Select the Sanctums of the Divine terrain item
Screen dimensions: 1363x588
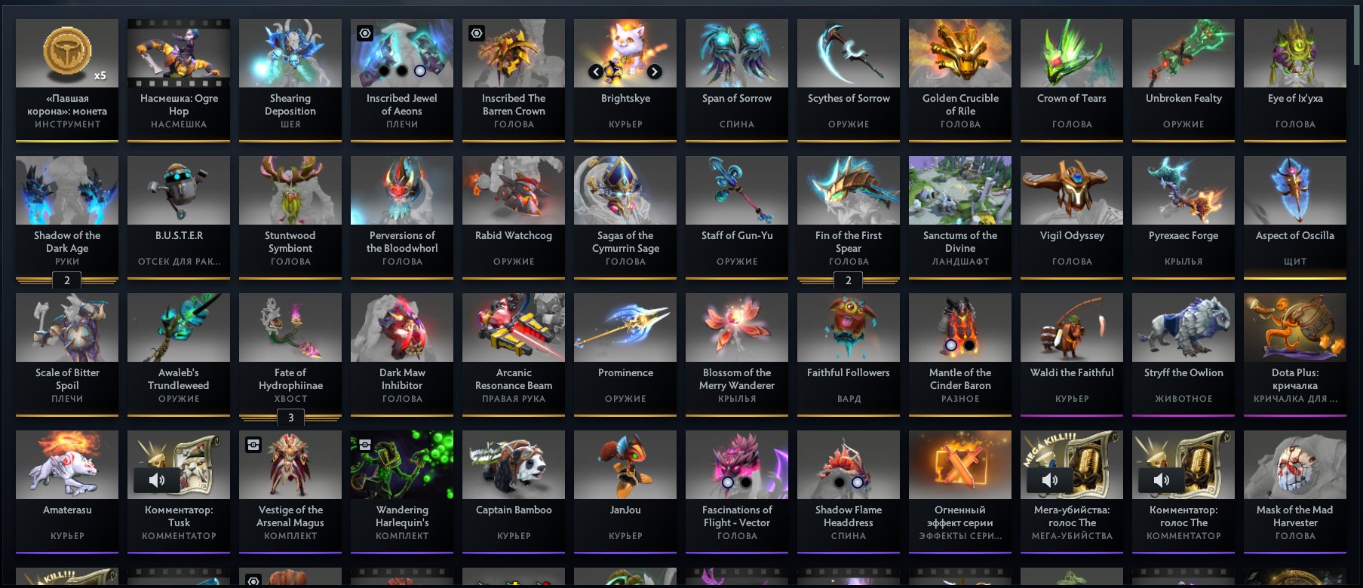(960, 216)
